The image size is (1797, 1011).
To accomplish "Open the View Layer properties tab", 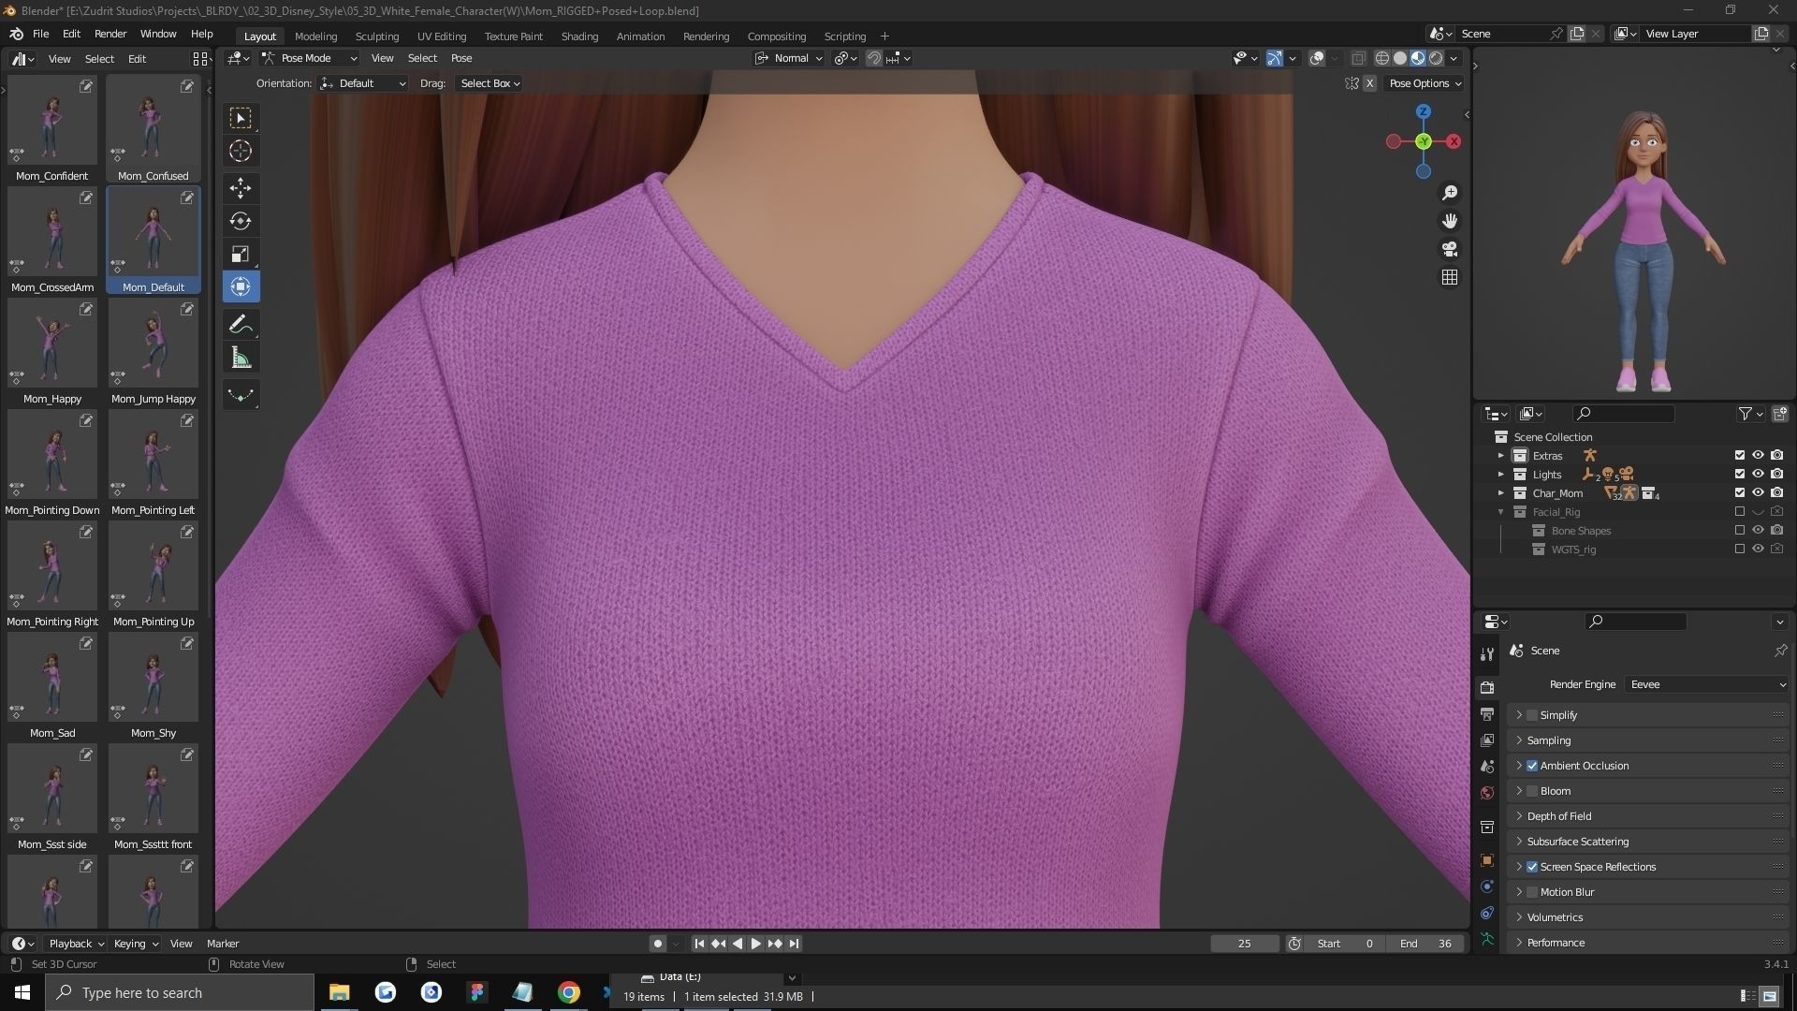I will (x=1487, y=740).
